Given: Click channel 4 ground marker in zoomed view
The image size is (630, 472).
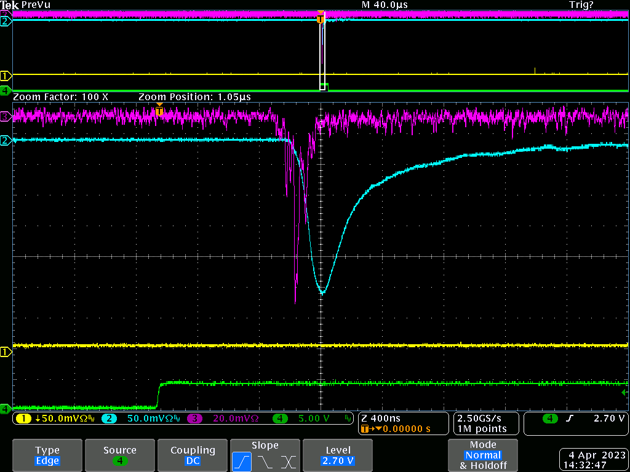Looking at the screenshot, I should [x=6, y=408].
